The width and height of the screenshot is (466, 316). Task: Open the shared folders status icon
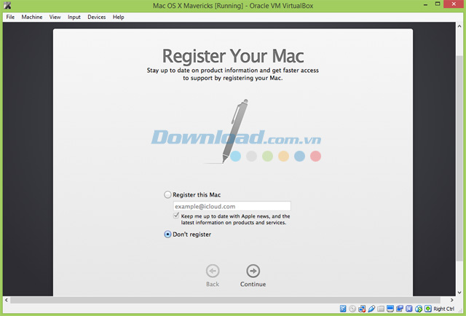pyautogui.click(x=381, y=309)
